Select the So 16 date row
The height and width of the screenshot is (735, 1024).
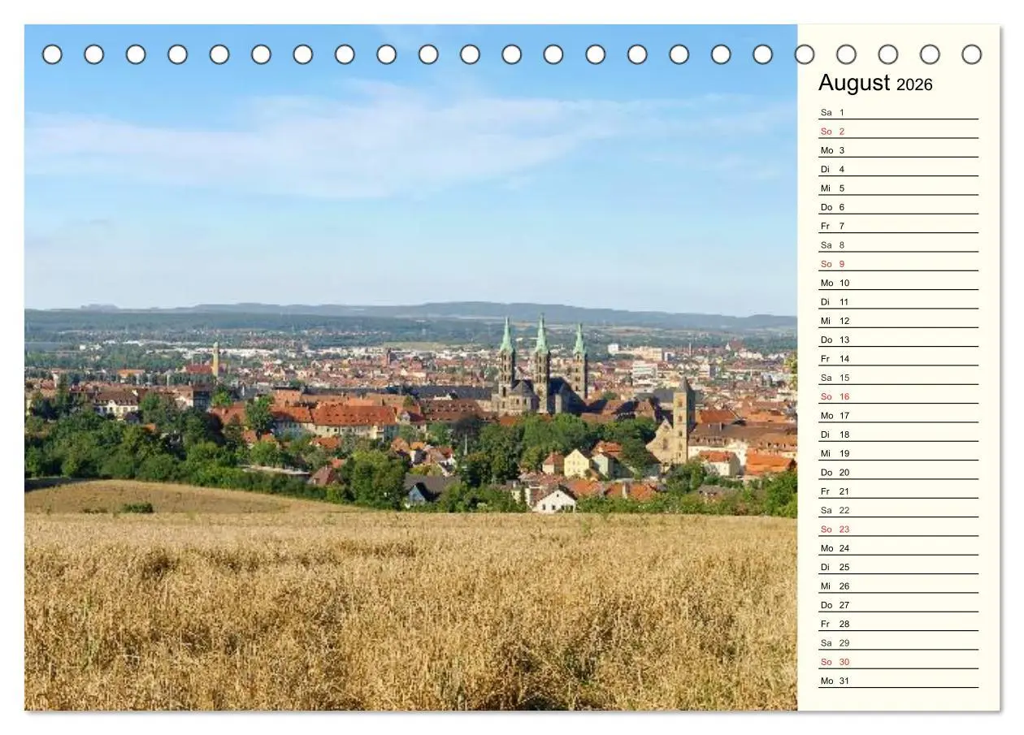click(x=898, y=396)
